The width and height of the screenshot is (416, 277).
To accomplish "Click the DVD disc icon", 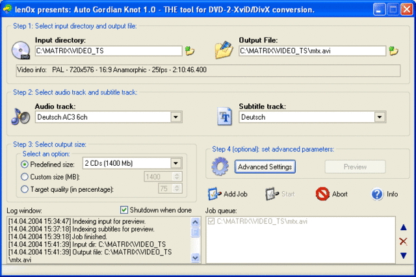I will [21, 50].
